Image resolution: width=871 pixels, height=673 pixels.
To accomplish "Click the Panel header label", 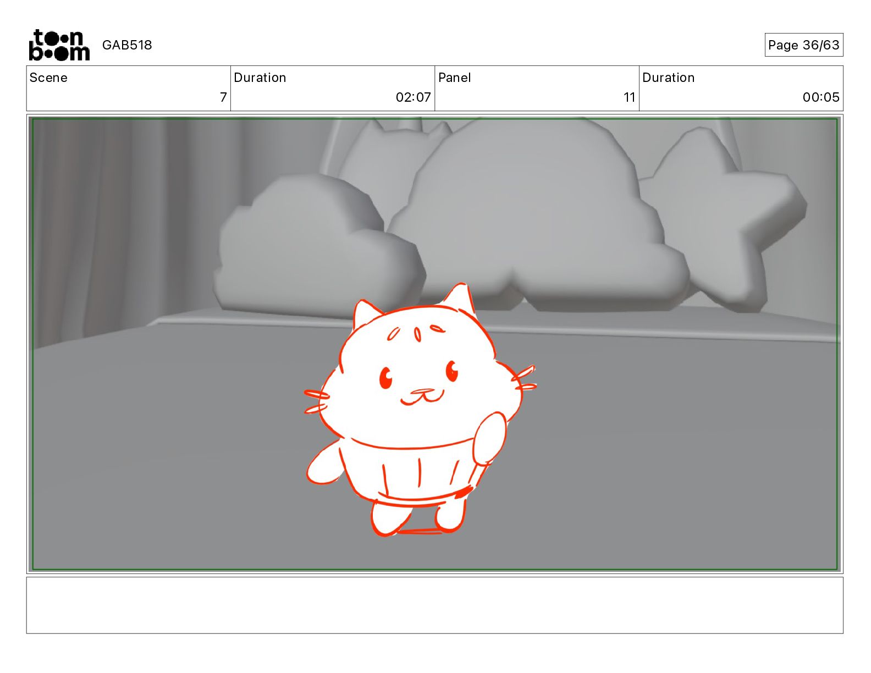I will [x=455, y=78].
